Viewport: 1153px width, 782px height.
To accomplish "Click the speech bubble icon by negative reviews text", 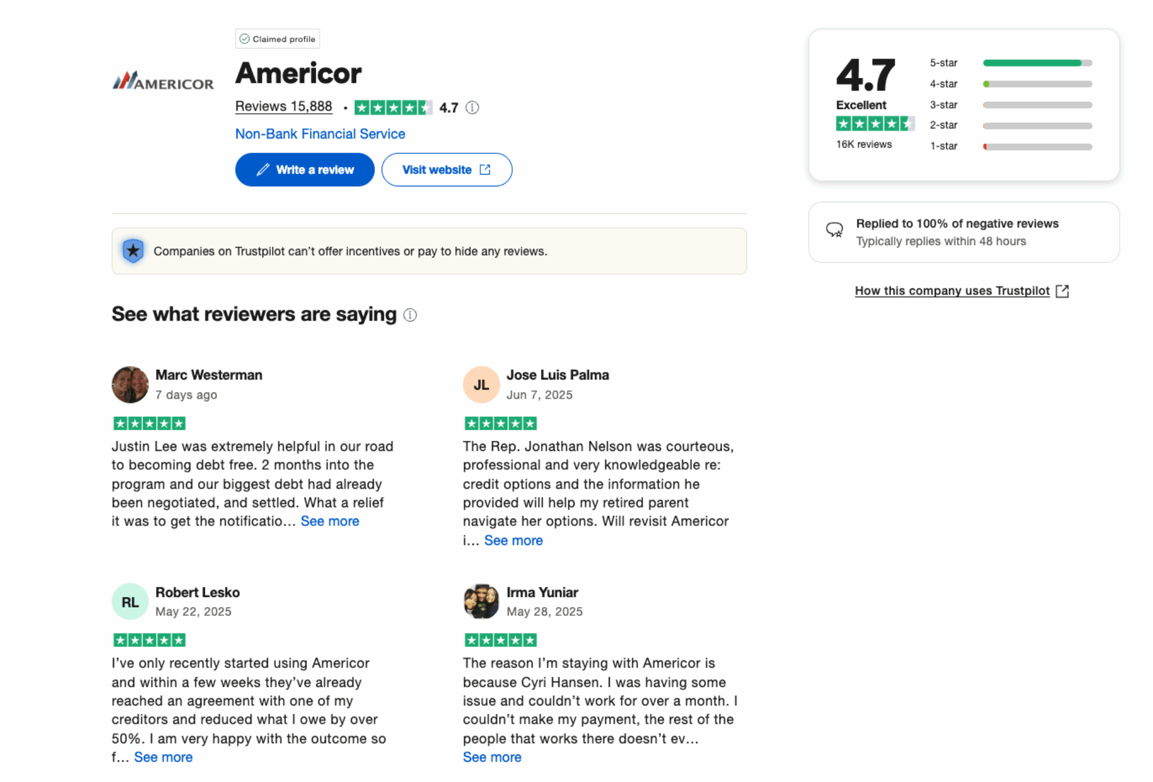I will pyautogui.click(x=835, y=230).
